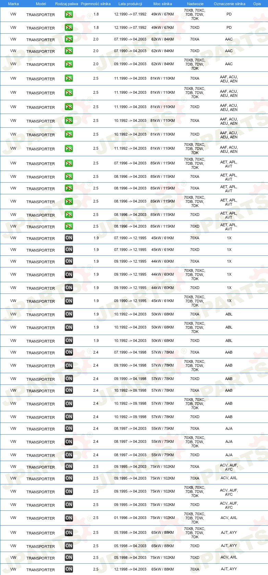Screen dimensions: 268x575
Task: Click the 07.1990 -> 04.1998 production date
Action: coord(130,352)
